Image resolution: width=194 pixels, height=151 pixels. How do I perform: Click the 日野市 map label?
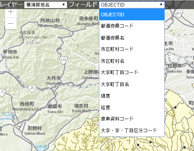[175, 66]
